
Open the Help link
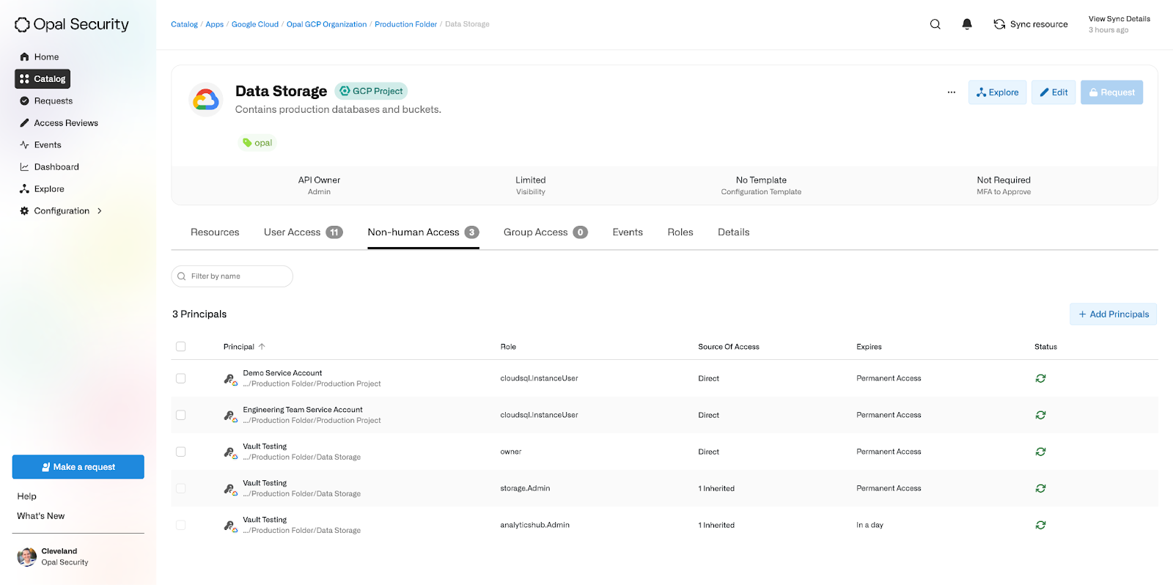(x=26, y=496)
